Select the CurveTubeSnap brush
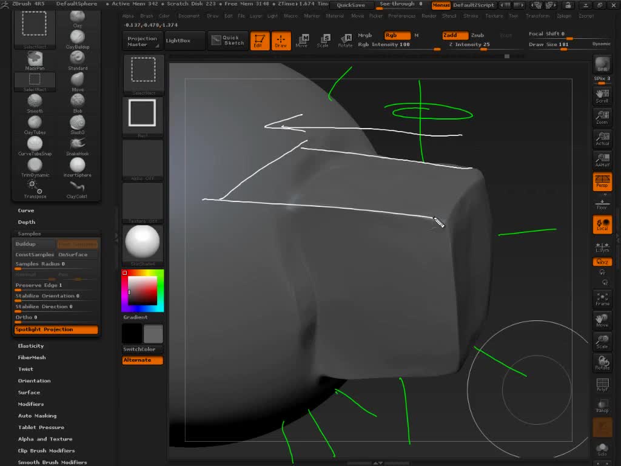 click(x=35, y=147)
